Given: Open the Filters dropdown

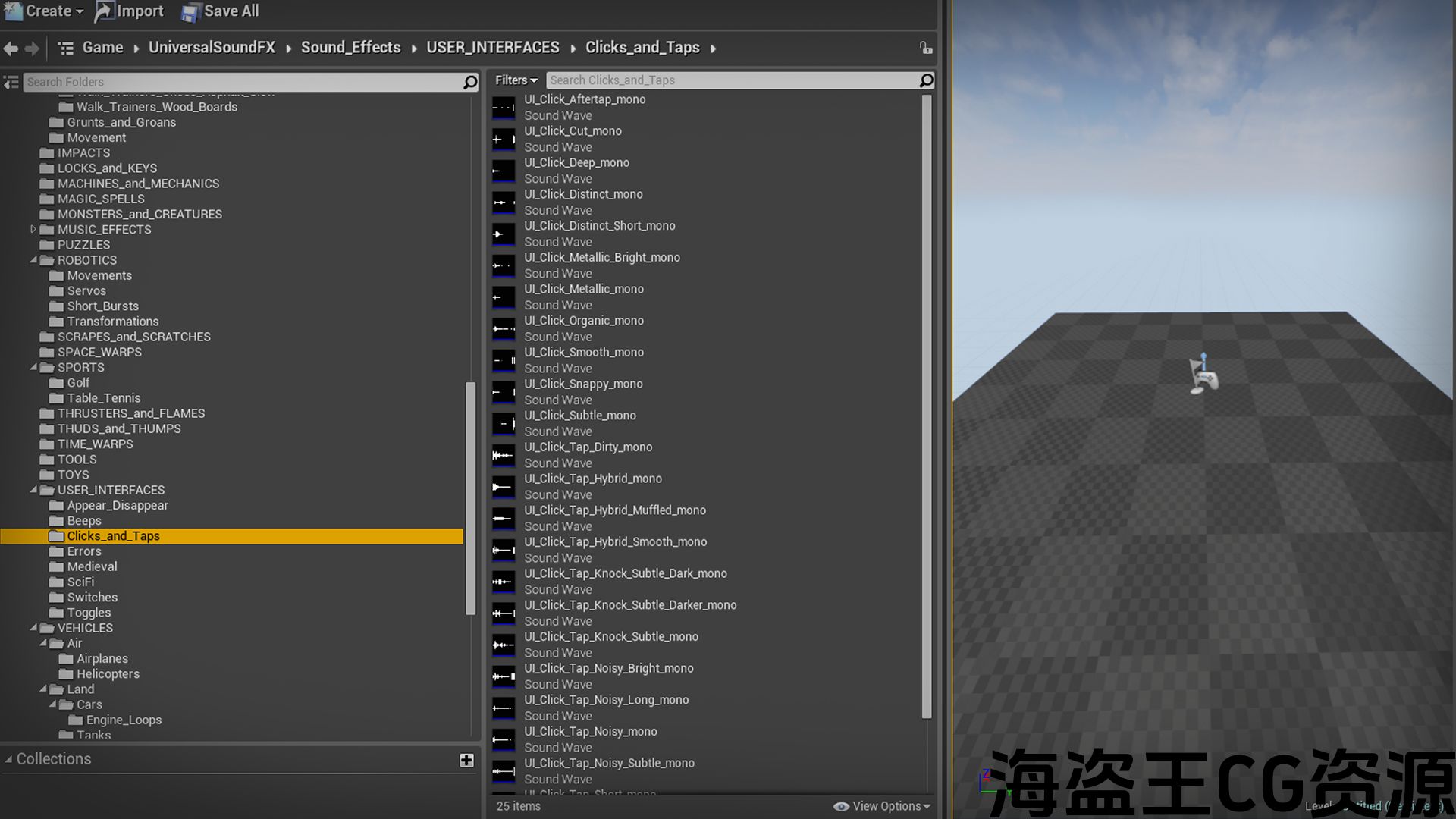Looking at the screenshot, I should point(516,80).
